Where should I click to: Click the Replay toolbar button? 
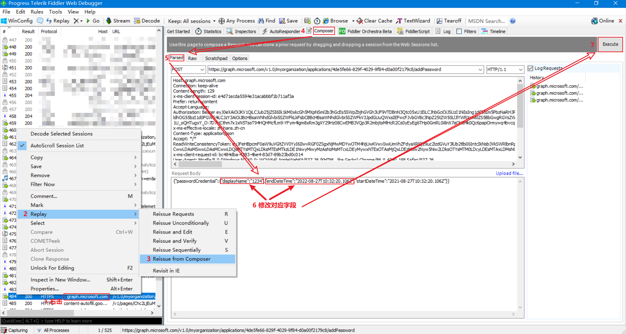pos(58,21)
